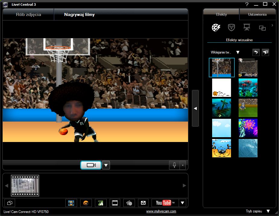
Task: Select the underwater coral effect thumbnail
Action: point(248,88)
